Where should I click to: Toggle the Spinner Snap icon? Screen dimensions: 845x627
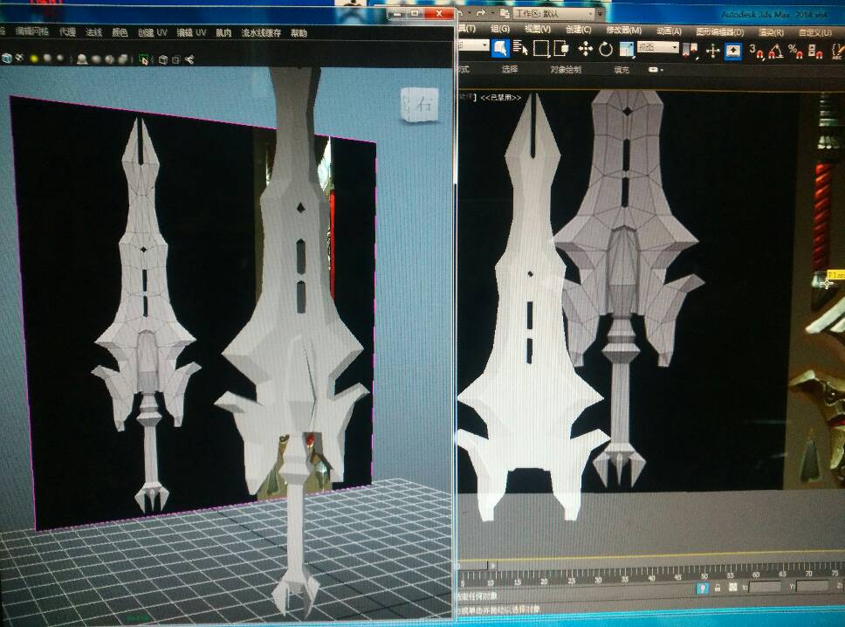click(815, 52)
